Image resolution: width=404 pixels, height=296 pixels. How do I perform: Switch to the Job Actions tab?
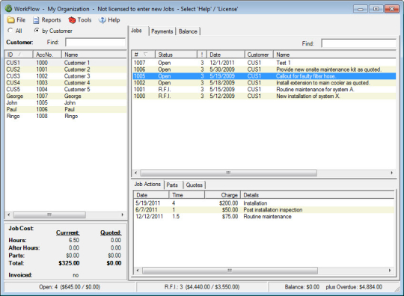pyautogui.click(x=147, y=185)
